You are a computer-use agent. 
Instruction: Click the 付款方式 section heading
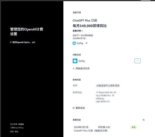77,55
